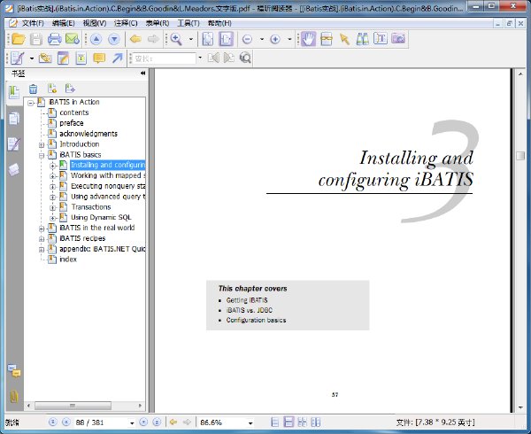Open the find field dropdown arrow

200,58
